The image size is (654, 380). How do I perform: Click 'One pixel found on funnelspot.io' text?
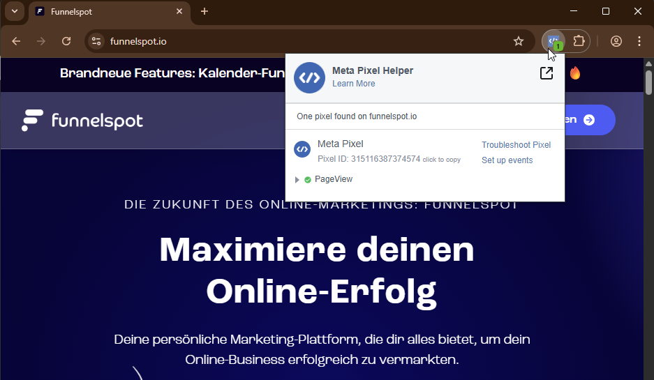click(x=357, y=116)
